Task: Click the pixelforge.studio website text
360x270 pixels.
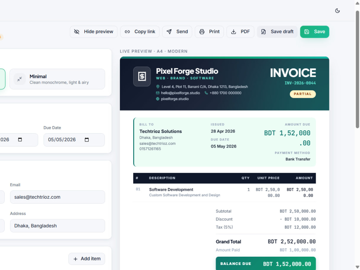Action: (175, 99)
